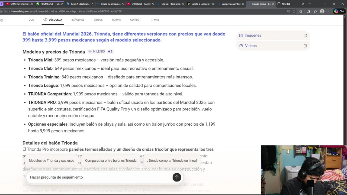Add page to favorites star icon

click(x=294, y=11)
